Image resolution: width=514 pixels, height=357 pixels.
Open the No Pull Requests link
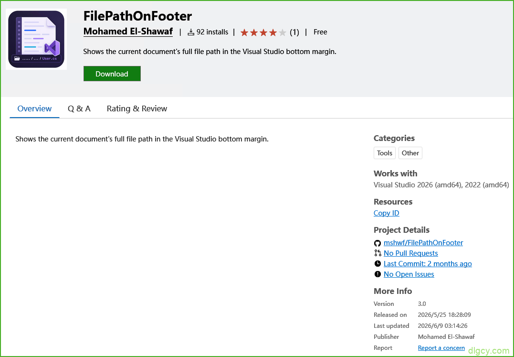pyautogui.click(x=411, y=253)
